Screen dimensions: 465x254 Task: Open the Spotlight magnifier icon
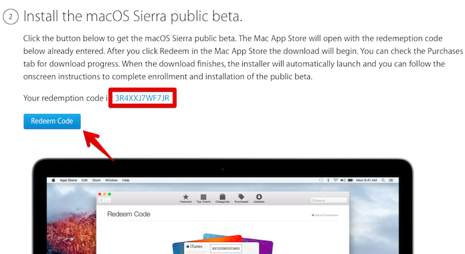point(383,180)
